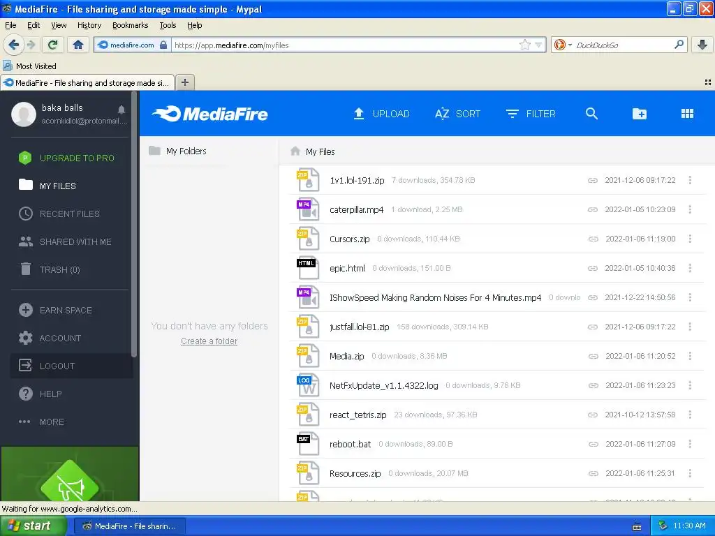Open Shared With Me in sidebar

(x=65, y=242)
